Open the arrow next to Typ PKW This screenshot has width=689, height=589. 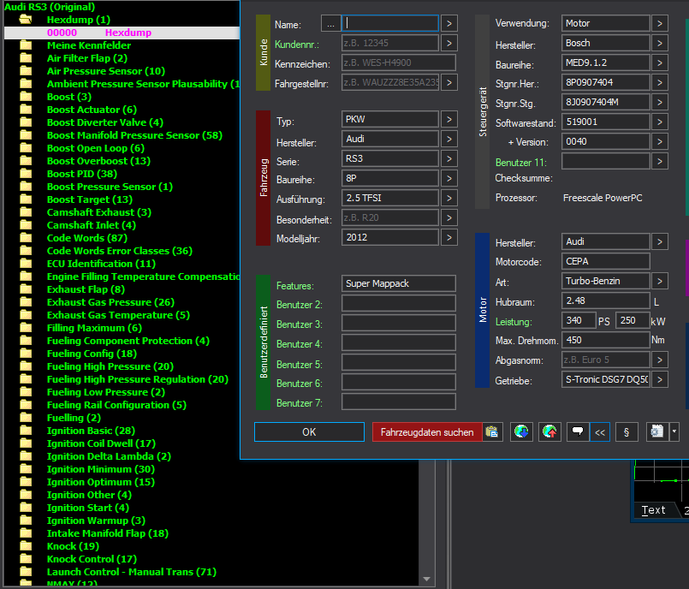[x=449, y=119]
